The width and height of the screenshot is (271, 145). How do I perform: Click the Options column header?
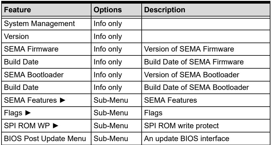pyautogui.click(x=108, y=10)
